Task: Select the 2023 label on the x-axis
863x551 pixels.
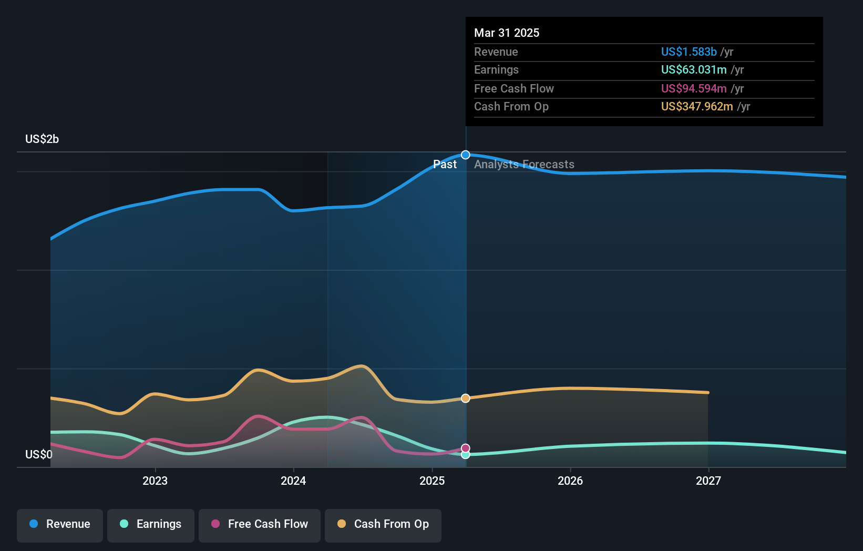Action: pyautogui.click(x=155, y=481)
